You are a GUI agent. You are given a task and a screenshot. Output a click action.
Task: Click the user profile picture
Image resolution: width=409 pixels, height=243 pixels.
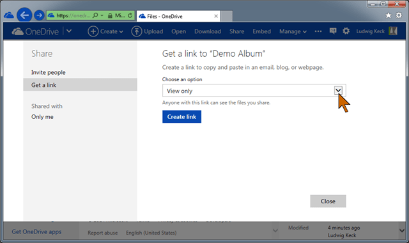pos(393,31)
